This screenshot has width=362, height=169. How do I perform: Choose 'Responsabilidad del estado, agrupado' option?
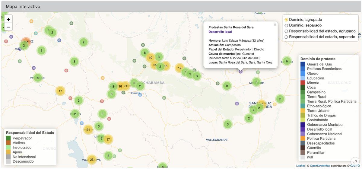pos(286,31)
